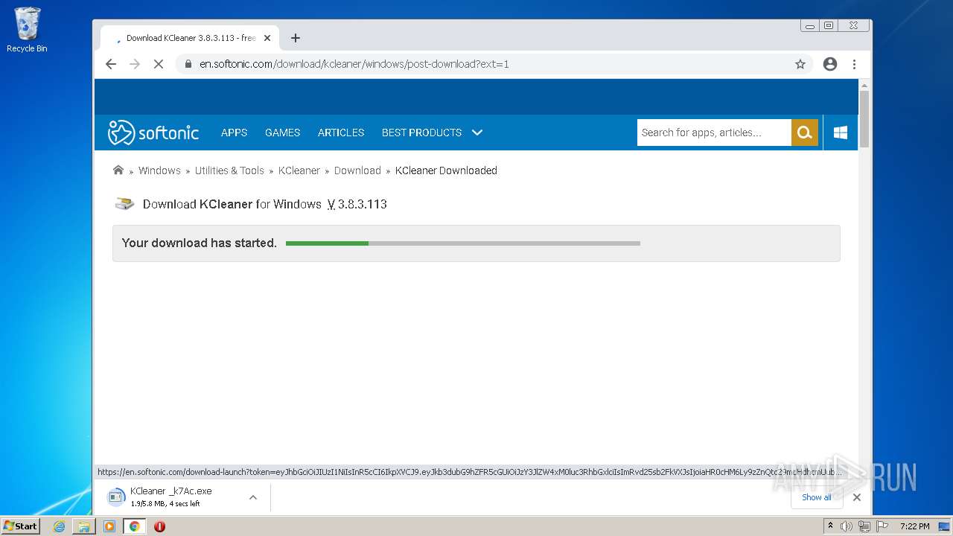
Task: Click the Softonic logo
Action: point(153,133)
